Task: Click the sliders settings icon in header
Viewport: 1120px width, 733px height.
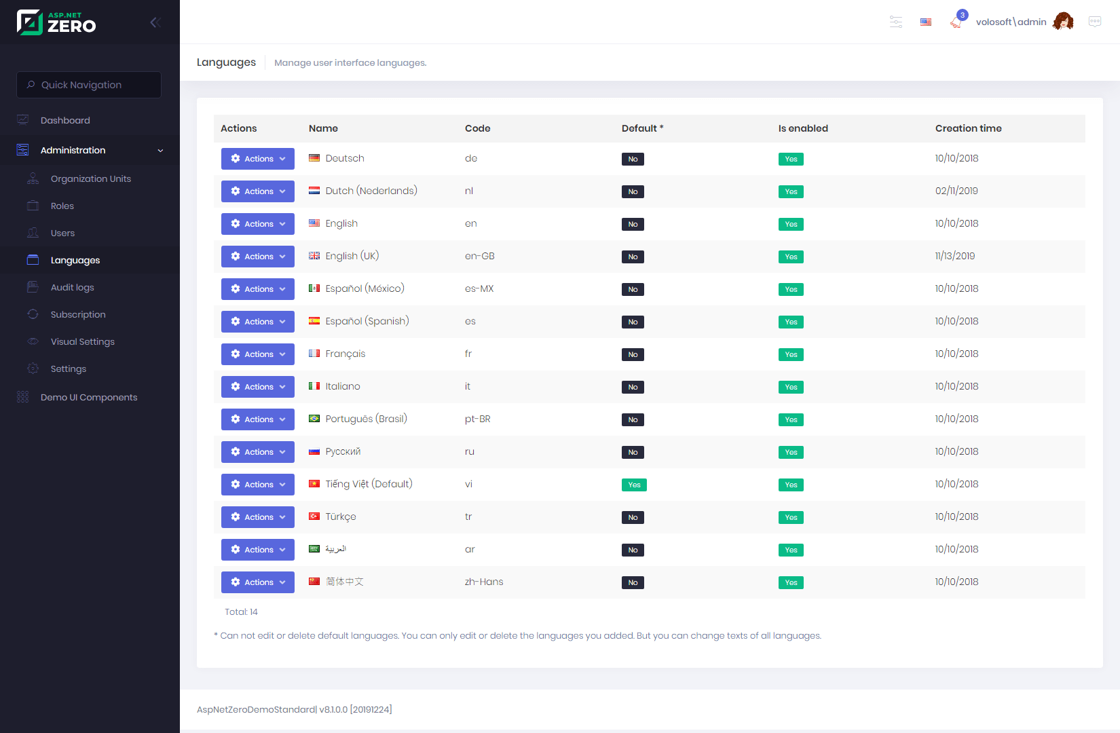Action: click(896, 22)
